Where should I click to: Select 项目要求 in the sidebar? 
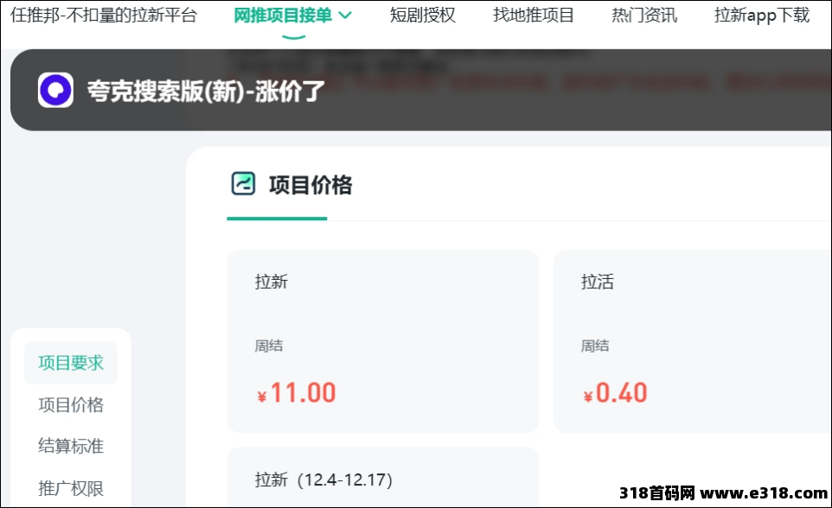tap(71, 363)
